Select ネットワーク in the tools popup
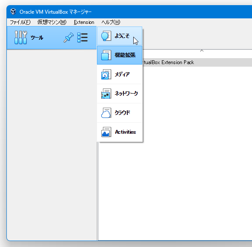 click(x=120, y=94)
